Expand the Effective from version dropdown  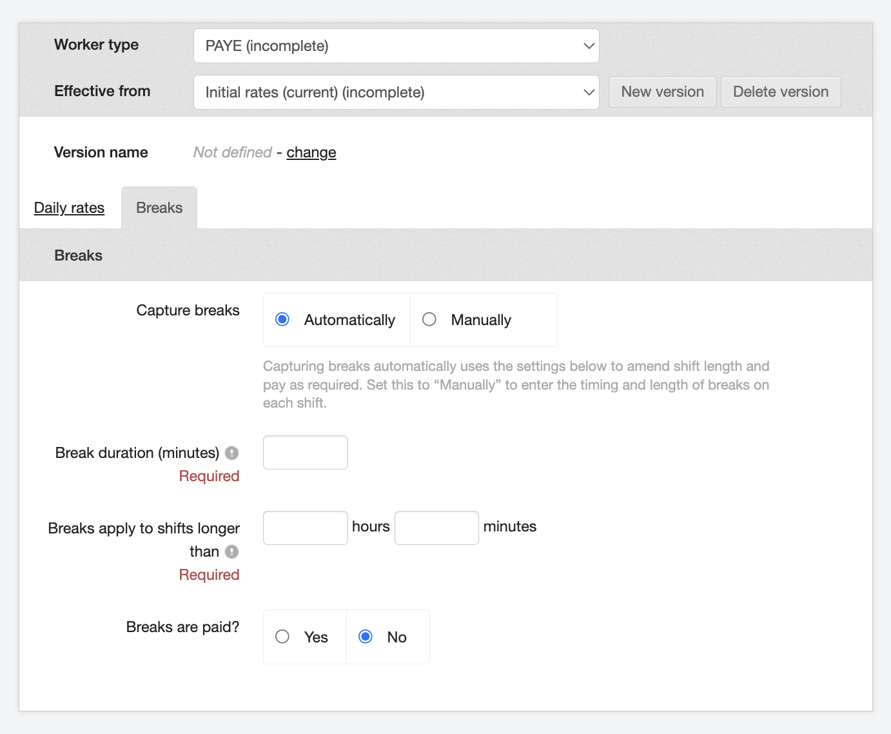coord(396,92)
